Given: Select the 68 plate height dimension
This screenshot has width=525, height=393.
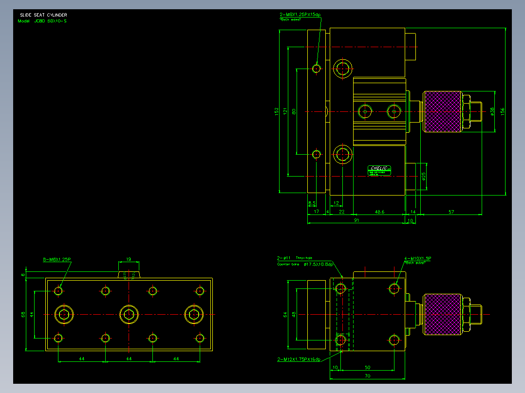Looking at the screenshot, I should tap(23, 314).
